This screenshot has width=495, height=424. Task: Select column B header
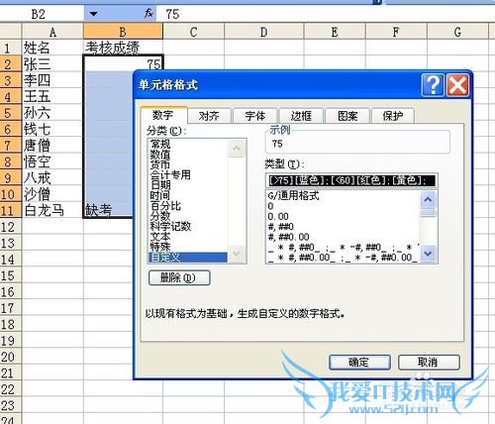(x=123, y=32)
